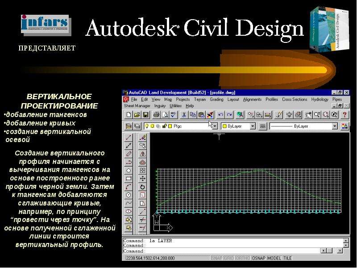
Task: Toggle OSNAP in the status bar
Action: tap(259, 258)
